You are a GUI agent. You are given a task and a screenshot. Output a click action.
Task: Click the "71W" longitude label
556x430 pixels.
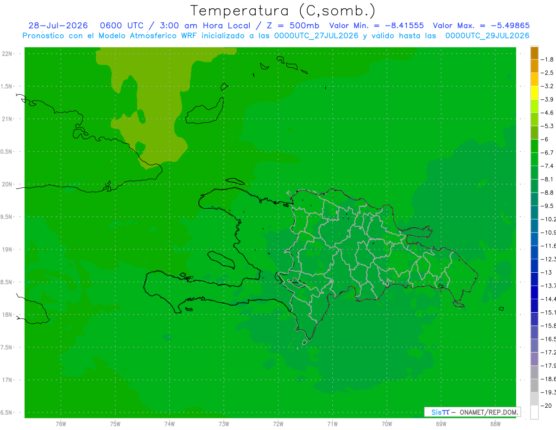click(x=332, y=424)
